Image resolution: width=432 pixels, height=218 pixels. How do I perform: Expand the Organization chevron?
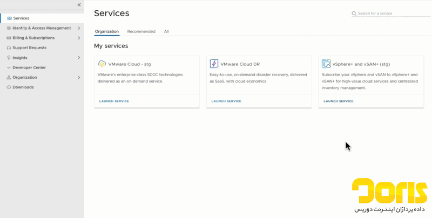(79, 77)
